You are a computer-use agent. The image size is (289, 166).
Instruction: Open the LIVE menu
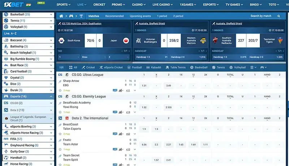(82, 5)
